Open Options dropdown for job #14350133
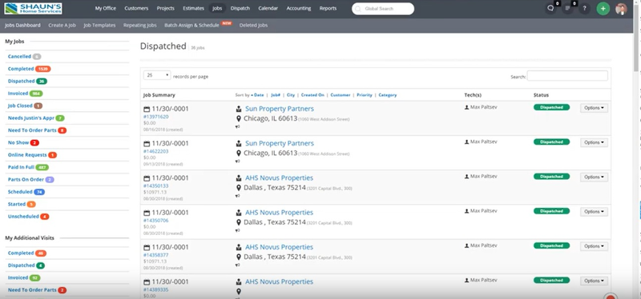The width and height of the screenshot is (641, 299). click(x=594, y=177)
